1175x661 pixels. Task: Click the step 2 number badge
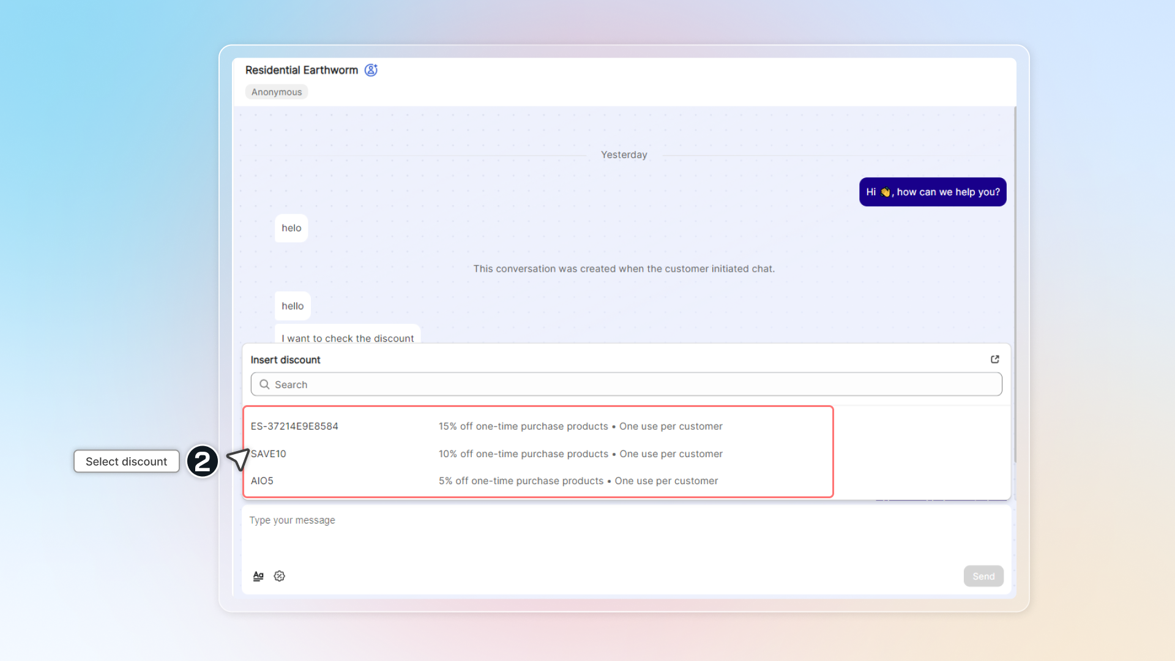point(203,461)
